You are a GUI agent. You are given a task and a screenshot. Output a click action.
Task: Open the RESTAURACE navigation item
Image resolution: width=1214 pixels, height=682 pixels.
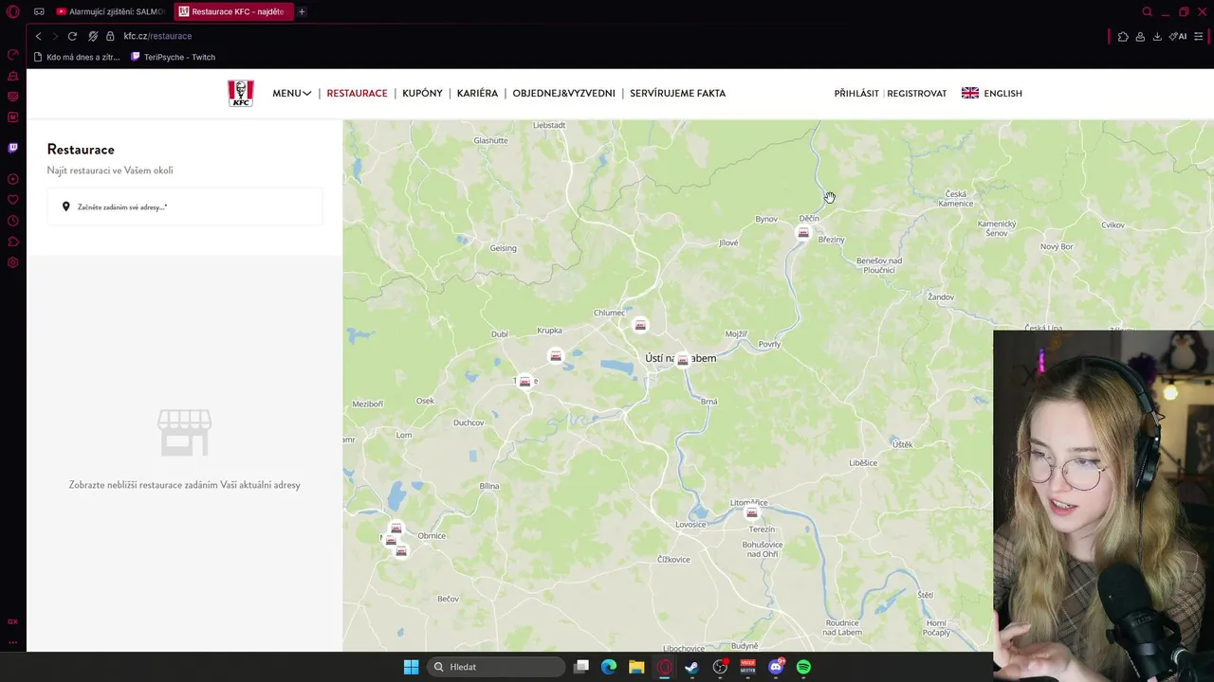pyautogui.click(x=357, y=93)
